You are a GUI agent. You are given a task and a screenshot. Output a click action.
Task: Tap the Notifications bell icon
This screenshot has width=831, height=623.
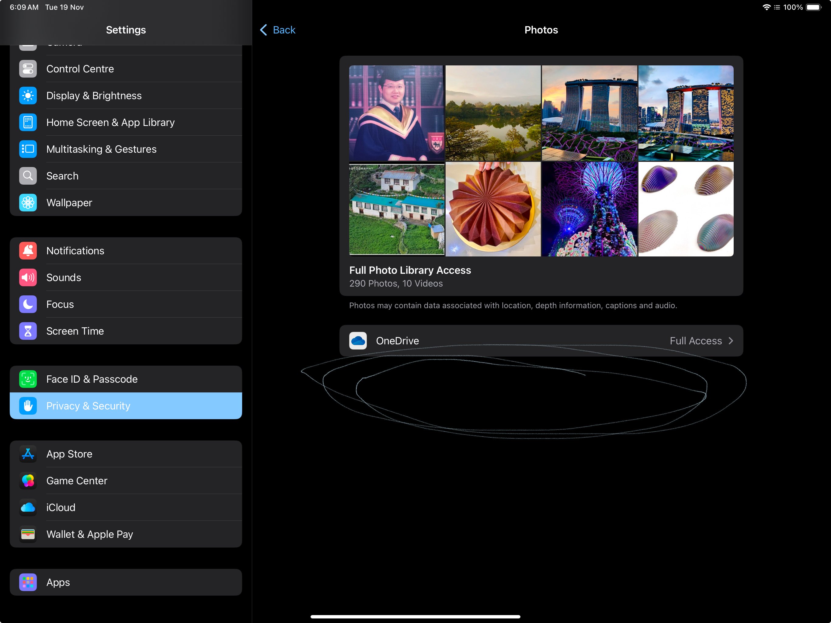(x=28, y=251)
